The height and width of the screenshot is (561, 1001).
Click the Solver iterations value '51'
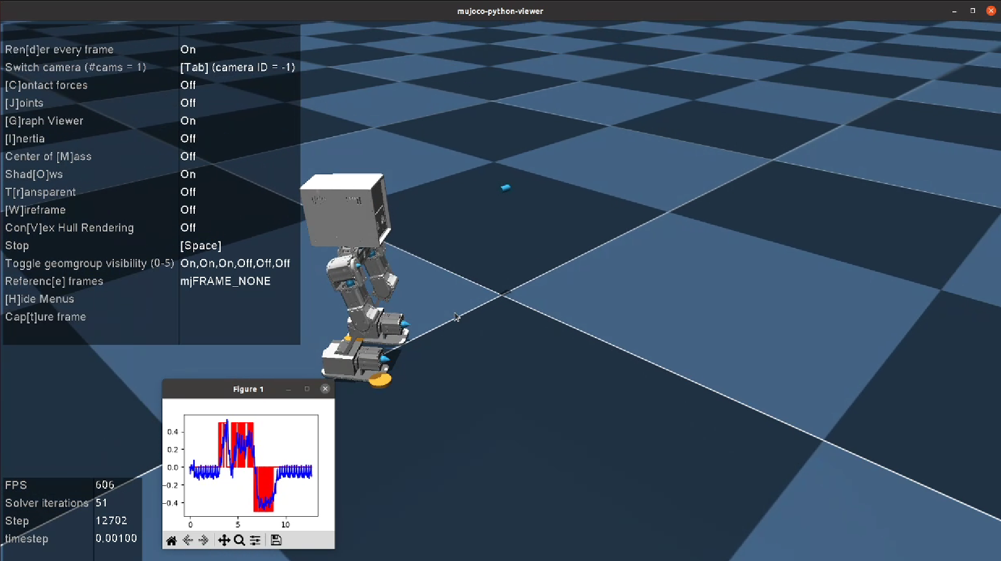(101, 503)
